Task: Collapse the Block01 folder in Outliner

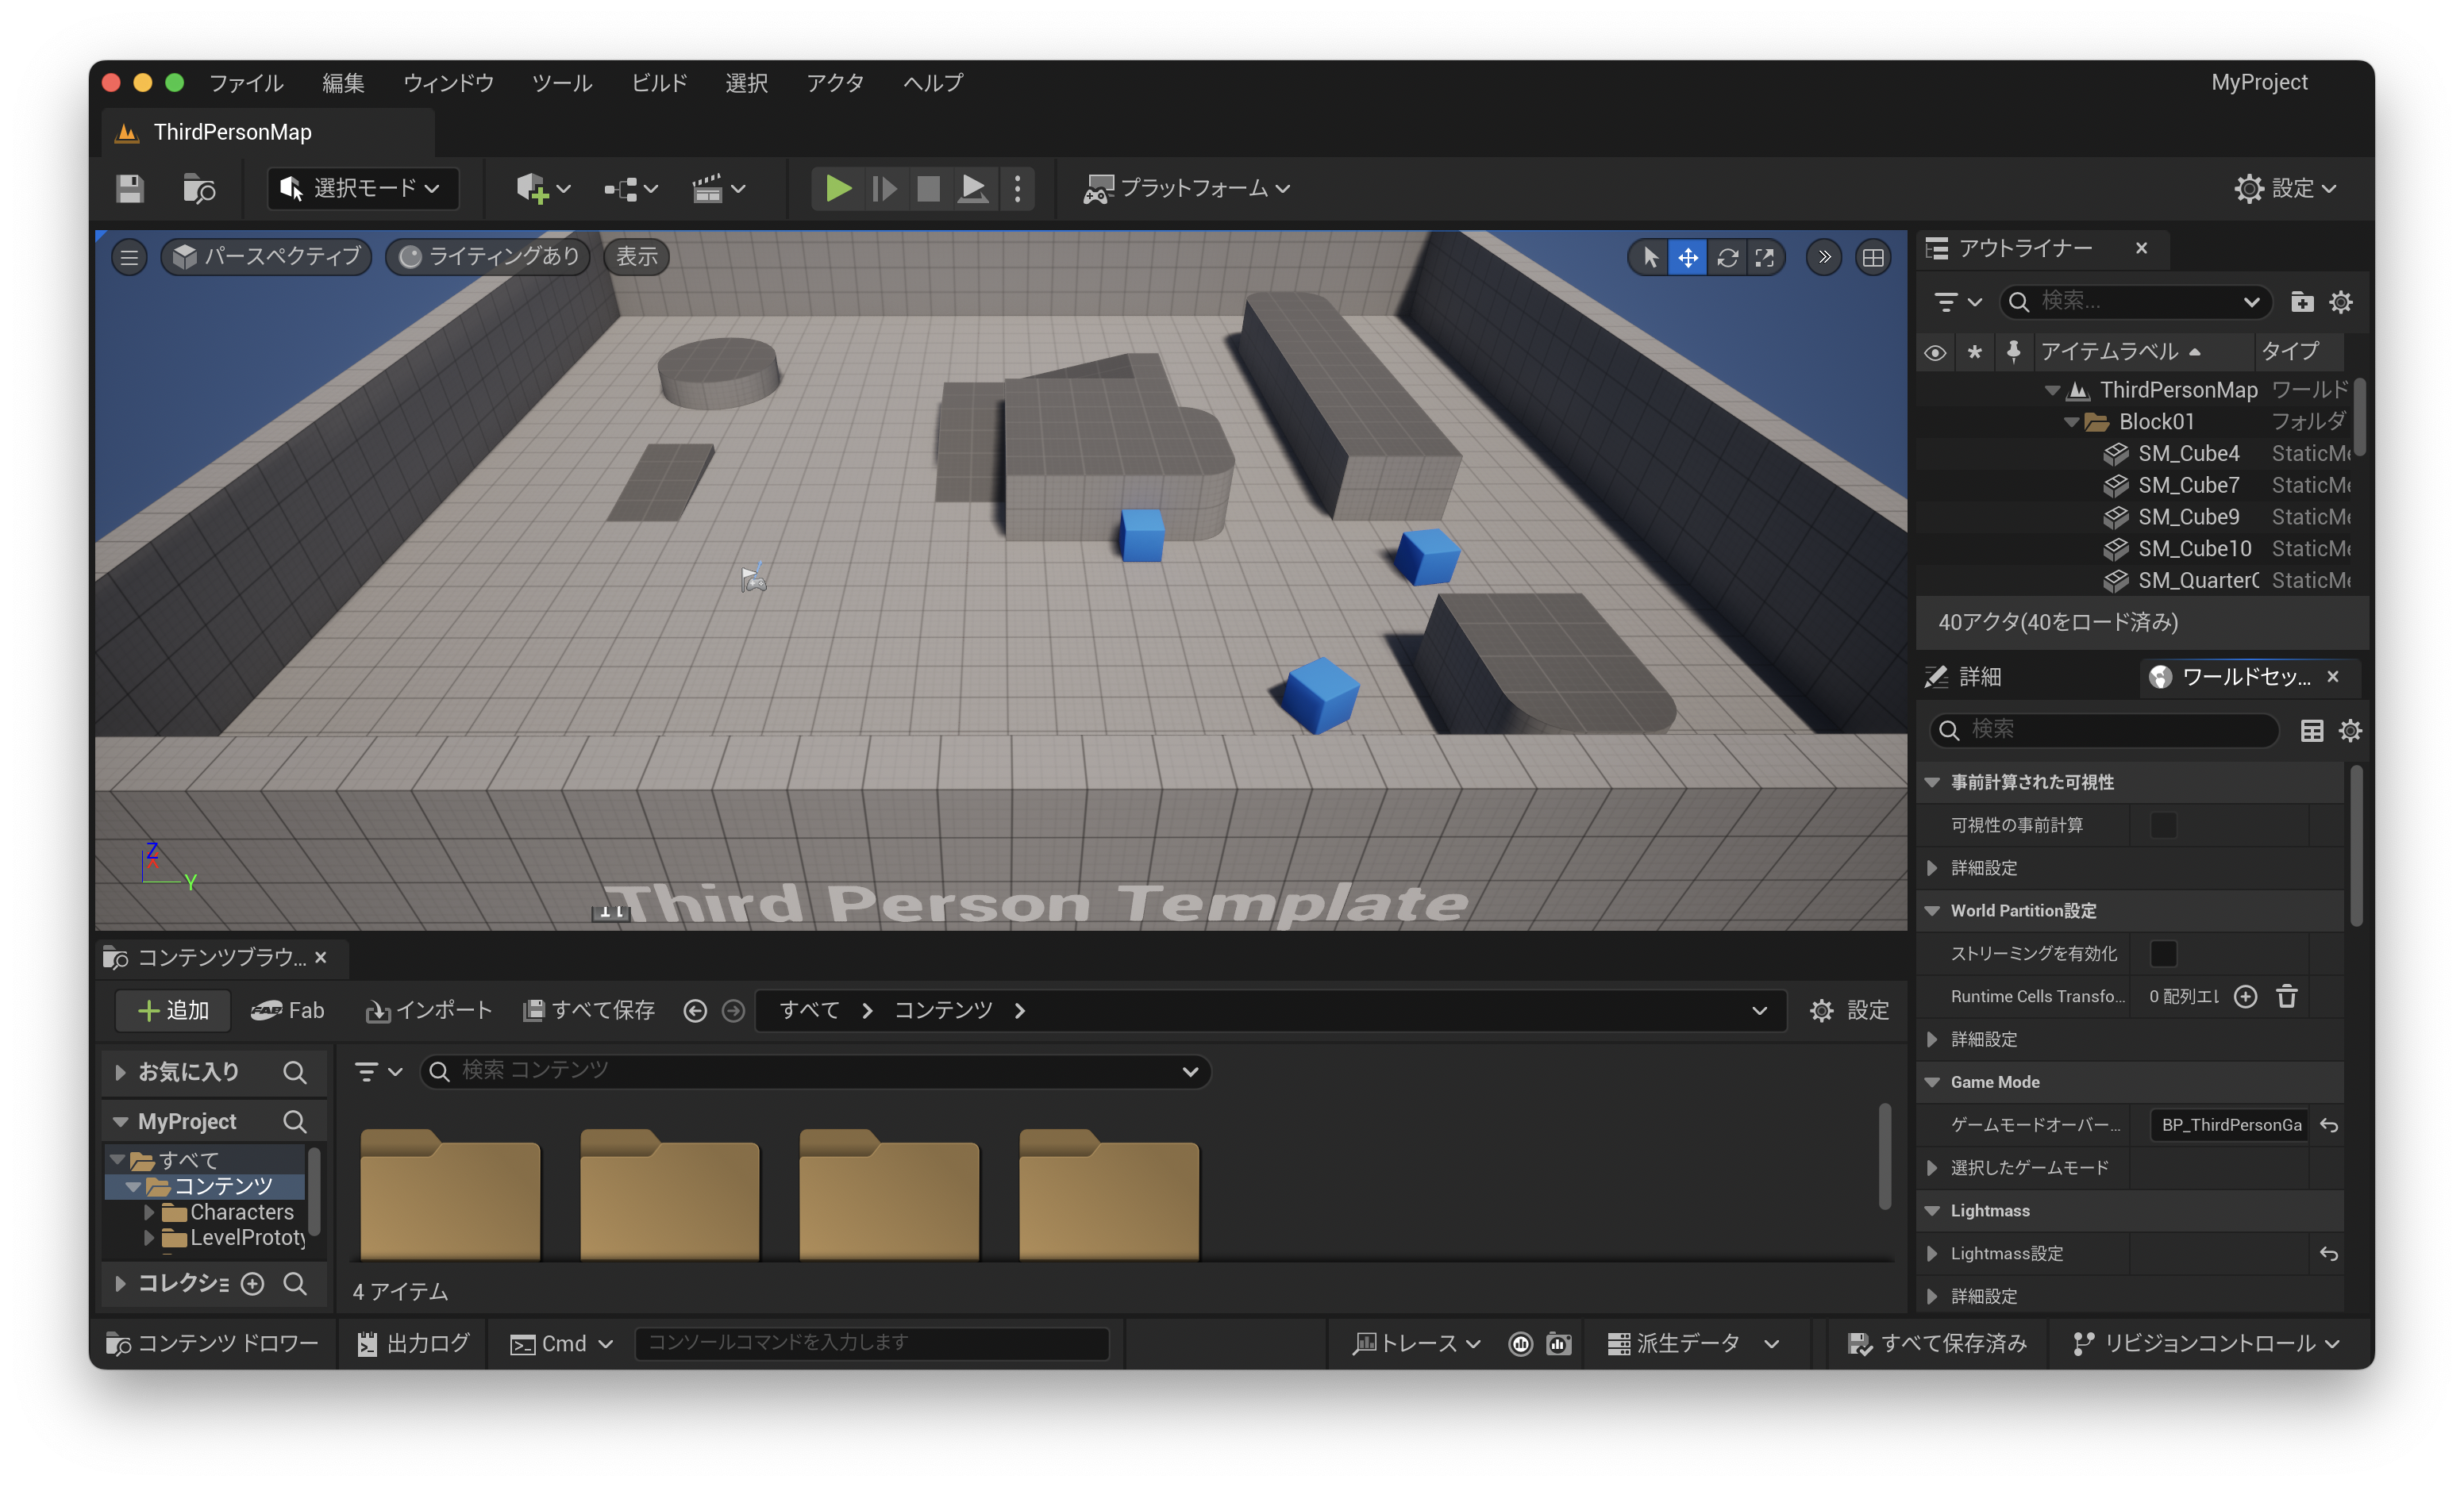Action: [x=2071, y=421]
